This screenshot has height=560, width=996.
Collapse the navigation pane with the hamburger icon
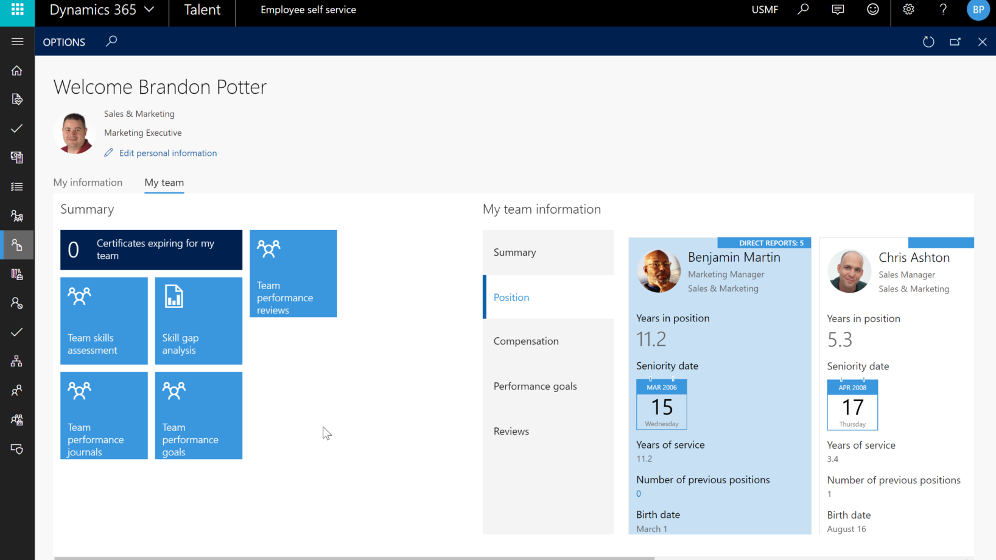click(17, 41)
